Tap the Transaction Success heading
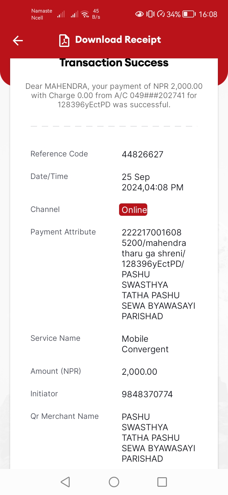The image size is (228, 495). (x=114, y=63)
